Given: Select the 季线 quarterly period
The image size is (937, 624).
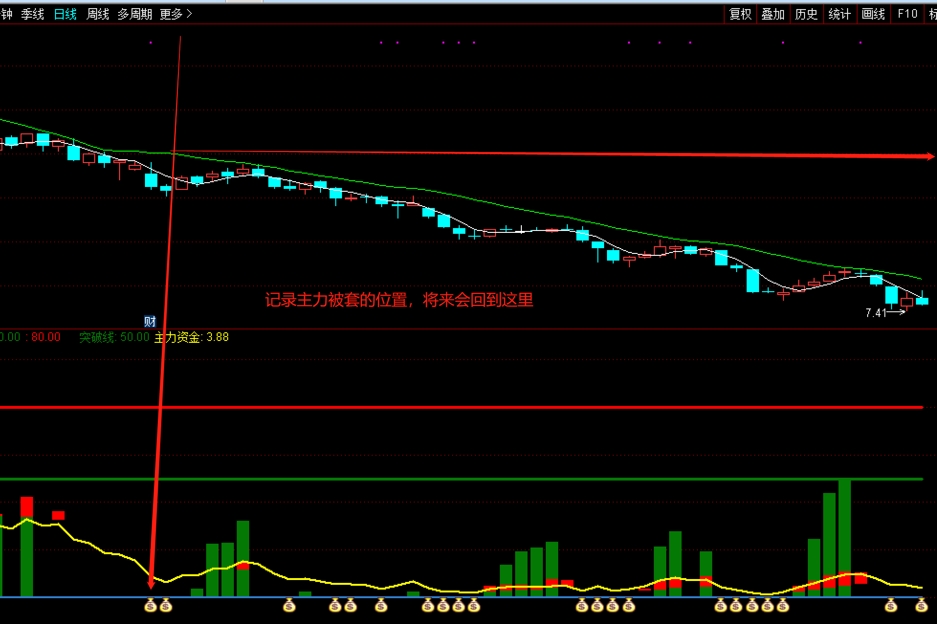Looking at the screenshot, I should click(33, 14).
